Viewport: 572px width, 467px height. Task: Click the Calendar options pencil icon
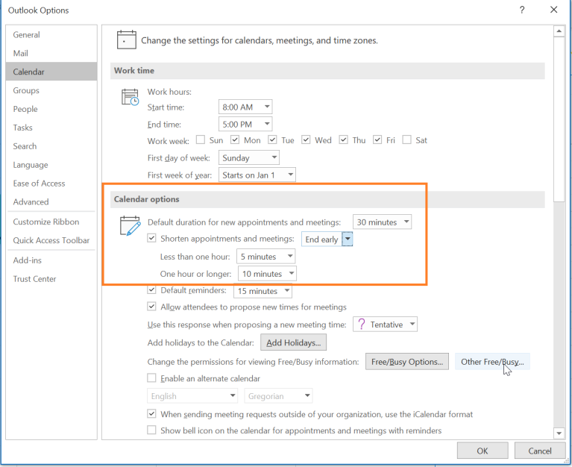point(131,225)
